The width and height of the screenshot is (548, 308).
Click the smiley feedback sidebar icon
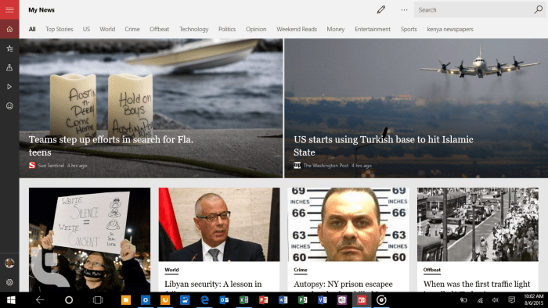9,106
